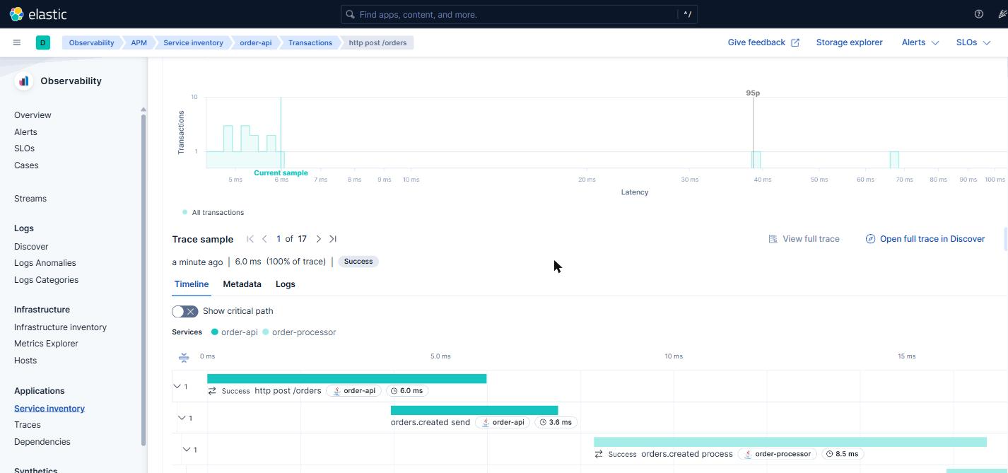
Task: Click the order-api Java badge on orders.created send
Action: pyautogui.click(x=503, y=422)
